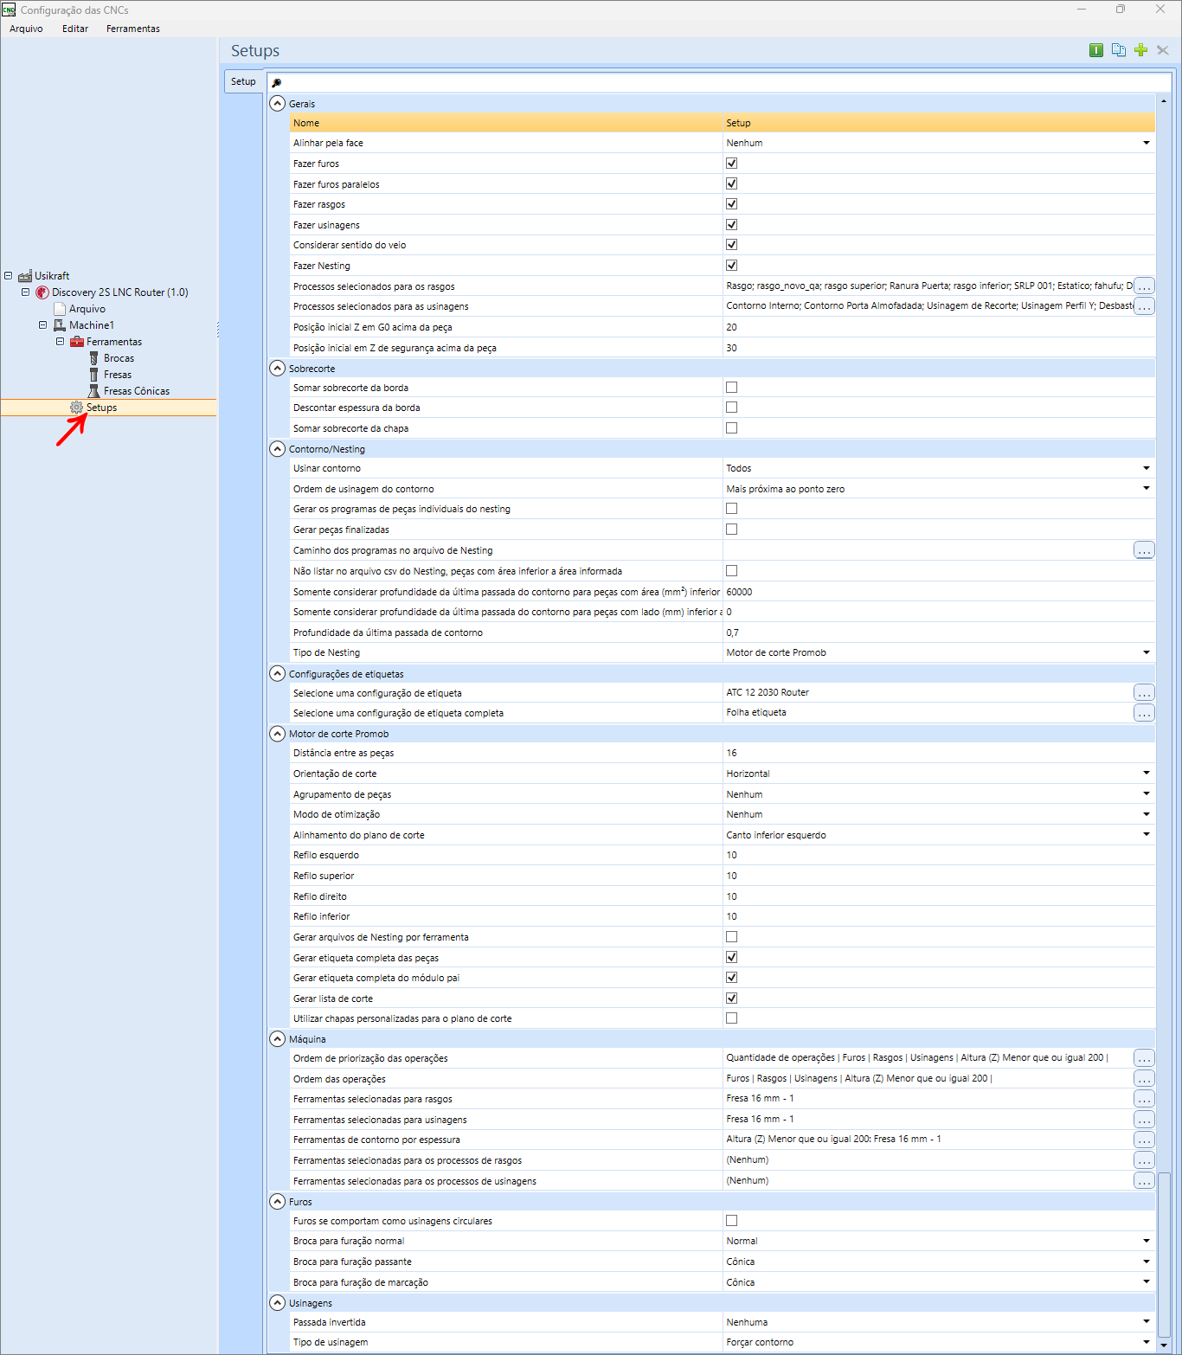Open the Editar menu
Image resolution: width=1182 pixels, height=1355 pixels.
click(x=75, y=29)
